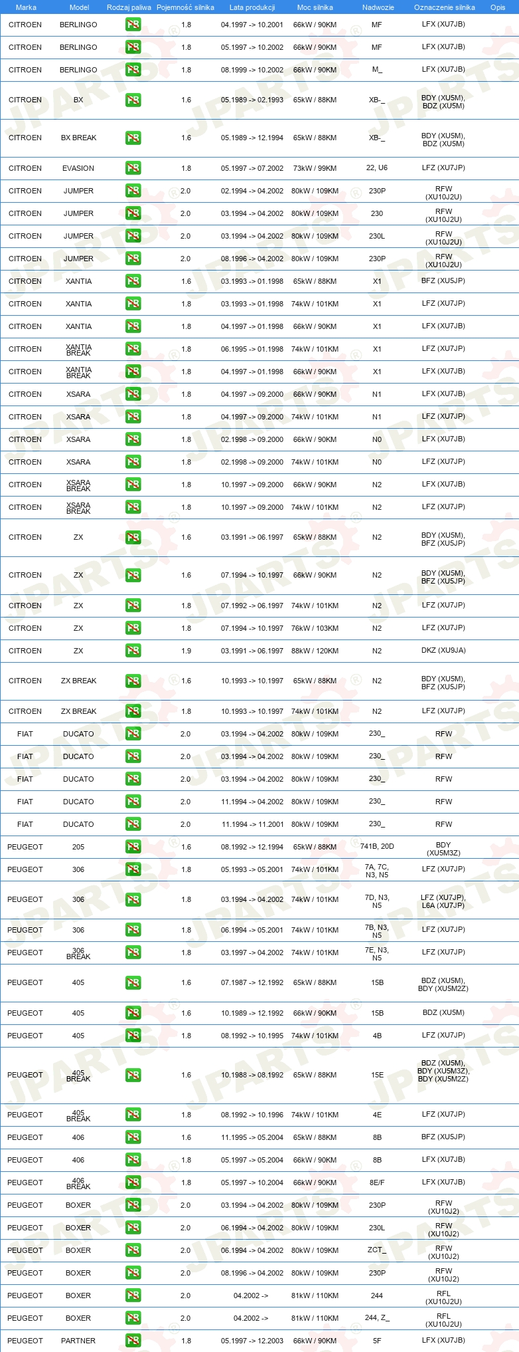Click the chassis cell 7E, N3, N5
Image resolution: width=519 pixels, height=1352 pixels.
(377, 954)
